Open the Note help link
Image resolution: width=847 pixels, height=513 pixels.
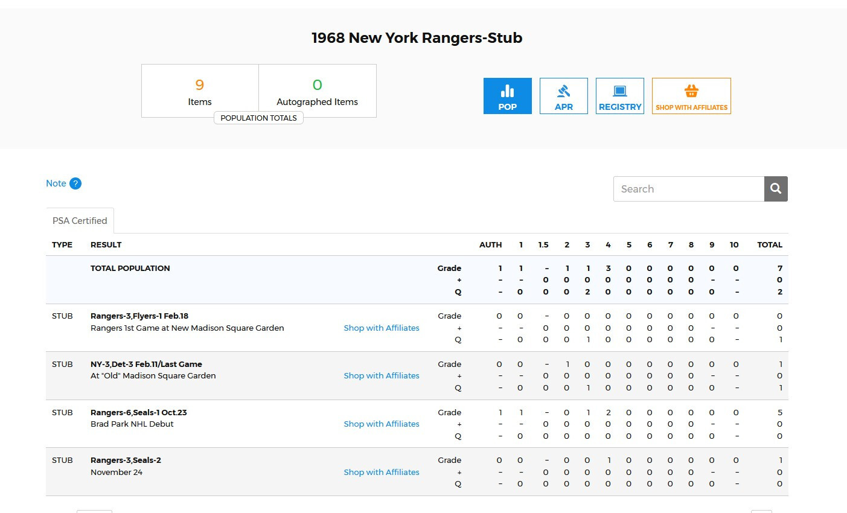tap(56, 183)
